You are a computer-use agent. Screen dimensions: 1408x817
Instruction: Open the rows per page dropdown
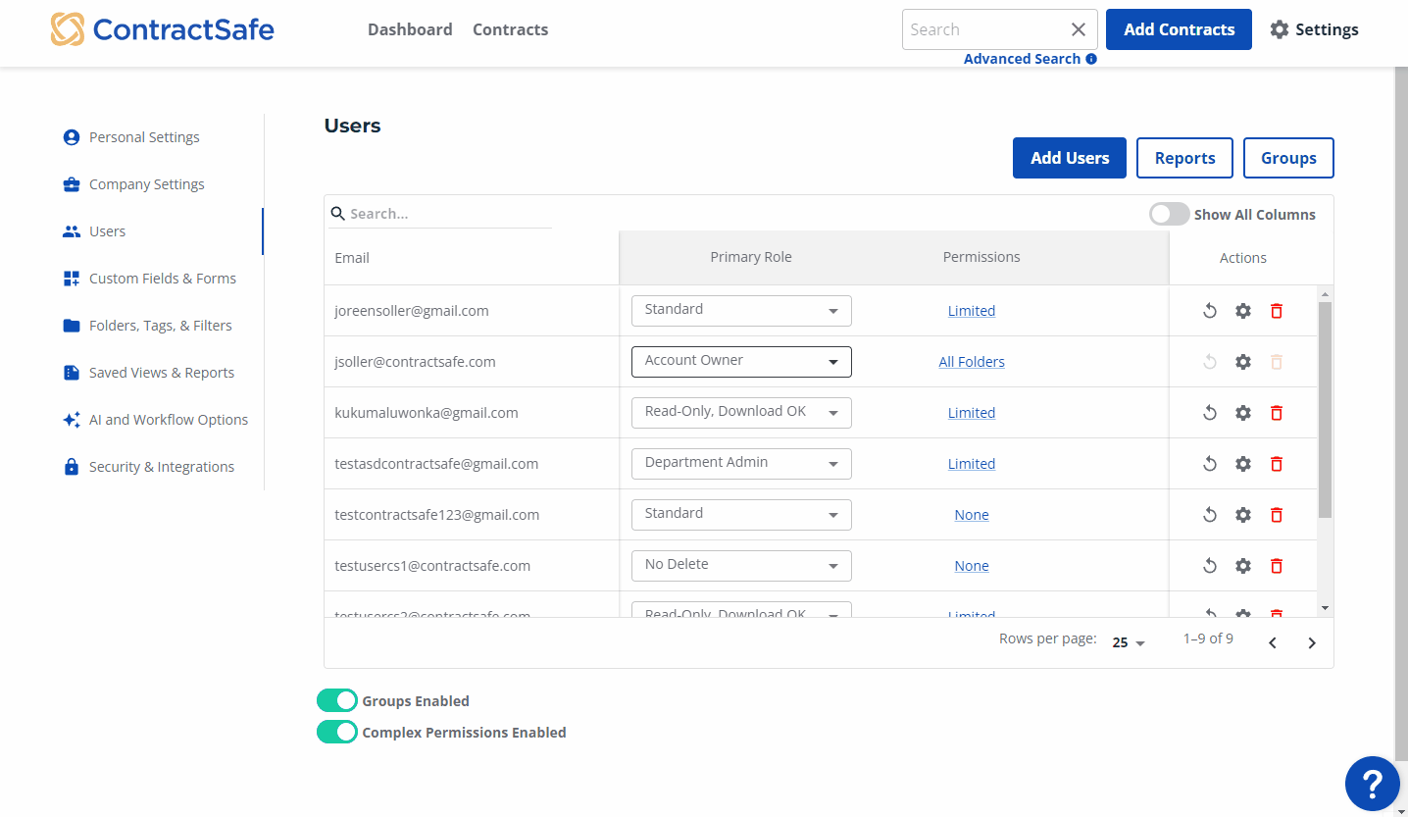pyautogui.click(x=1129, y=642)
